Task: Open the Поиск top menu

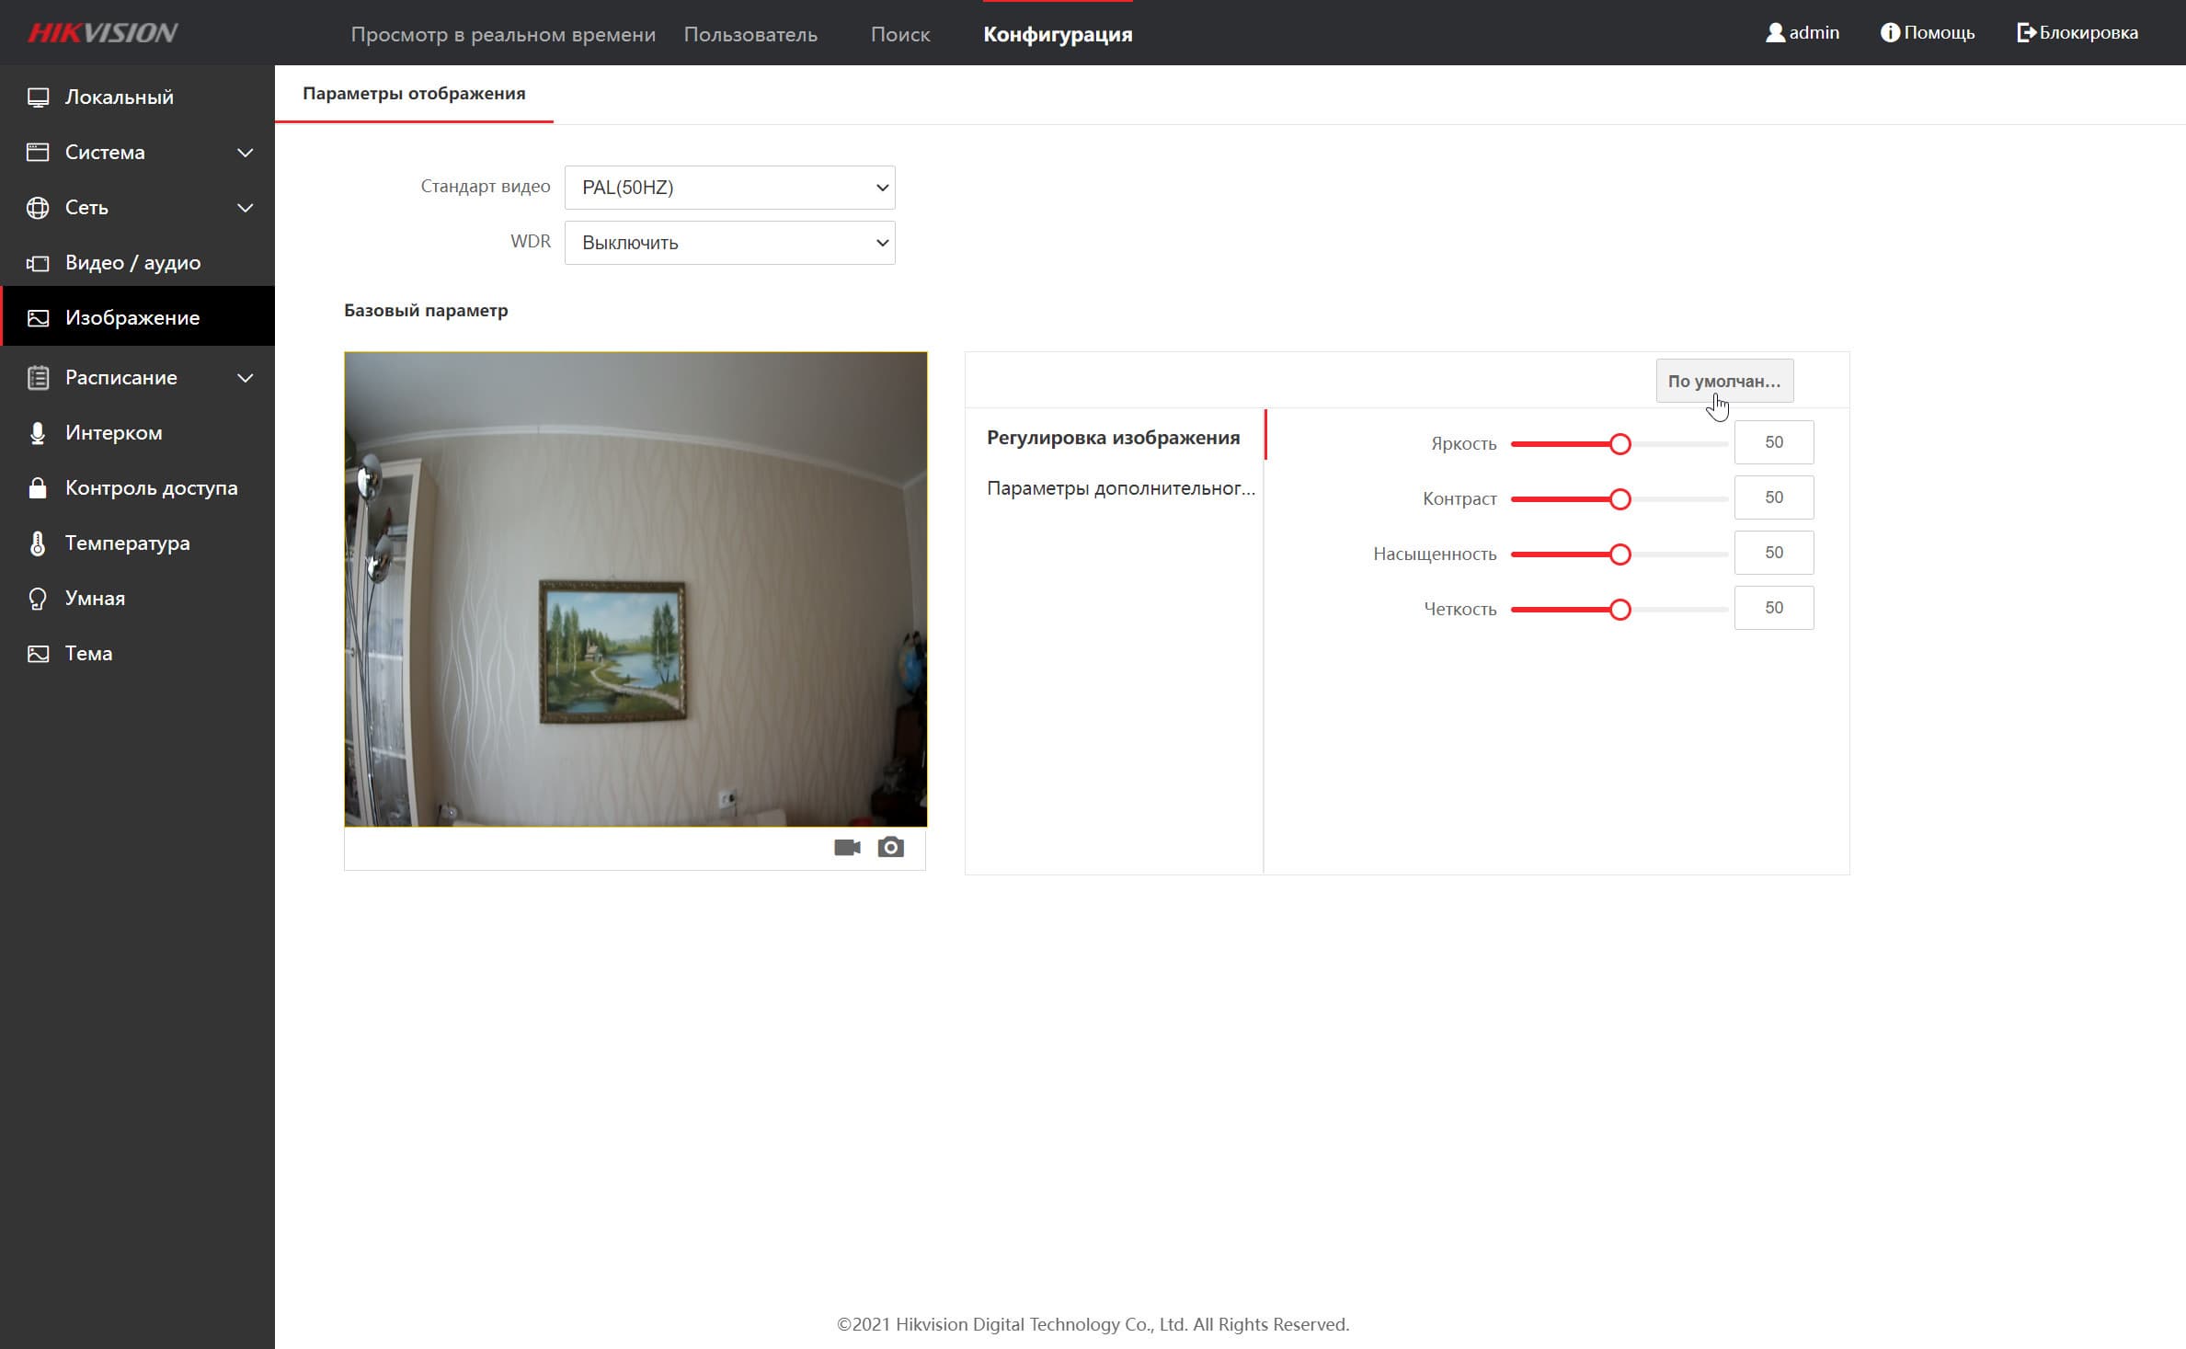Action: 899,35
